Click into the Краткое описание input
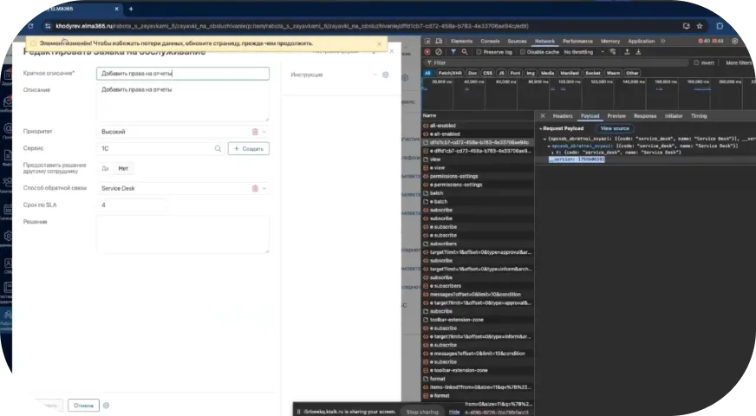This screenshot has width=756, height=416. click(x=182, y=75)
